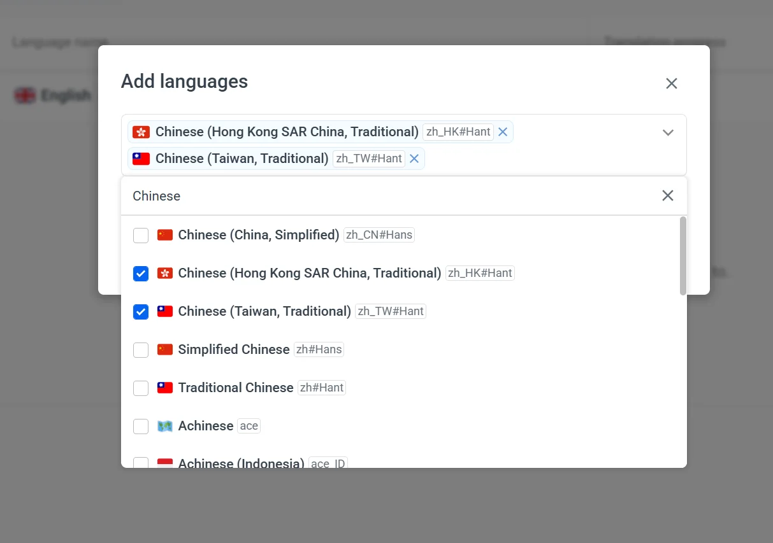Viewport: 773px width, 543px height.
Task: Click the zh_TW#Hant code in the list
Action: tap(391, 311)
